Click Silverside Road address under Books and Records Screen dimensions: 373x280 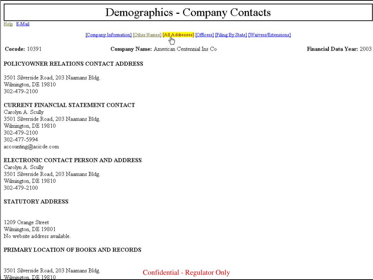(x=52, y=271)
